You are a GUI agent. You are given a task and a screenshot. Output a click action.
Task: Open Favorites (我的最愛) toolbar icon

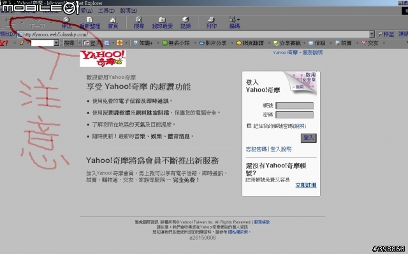coord(162,22)
